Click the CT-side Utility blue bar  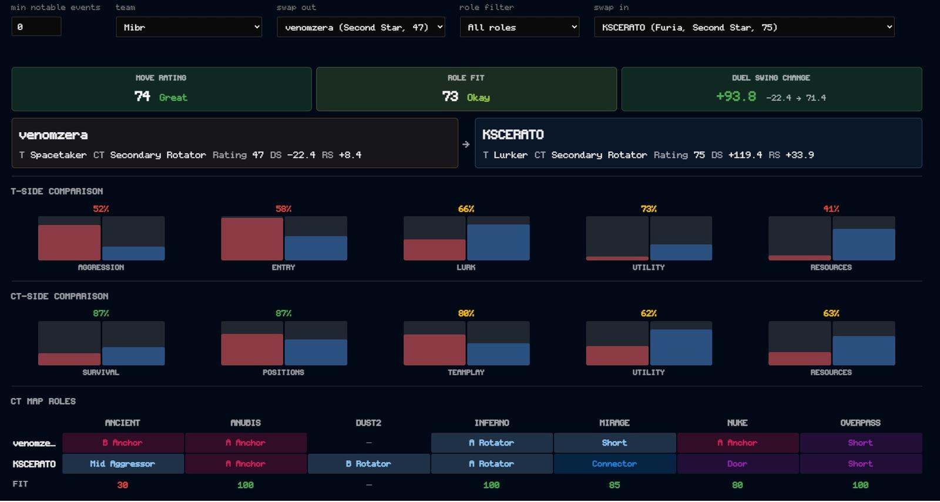(681, 348)
